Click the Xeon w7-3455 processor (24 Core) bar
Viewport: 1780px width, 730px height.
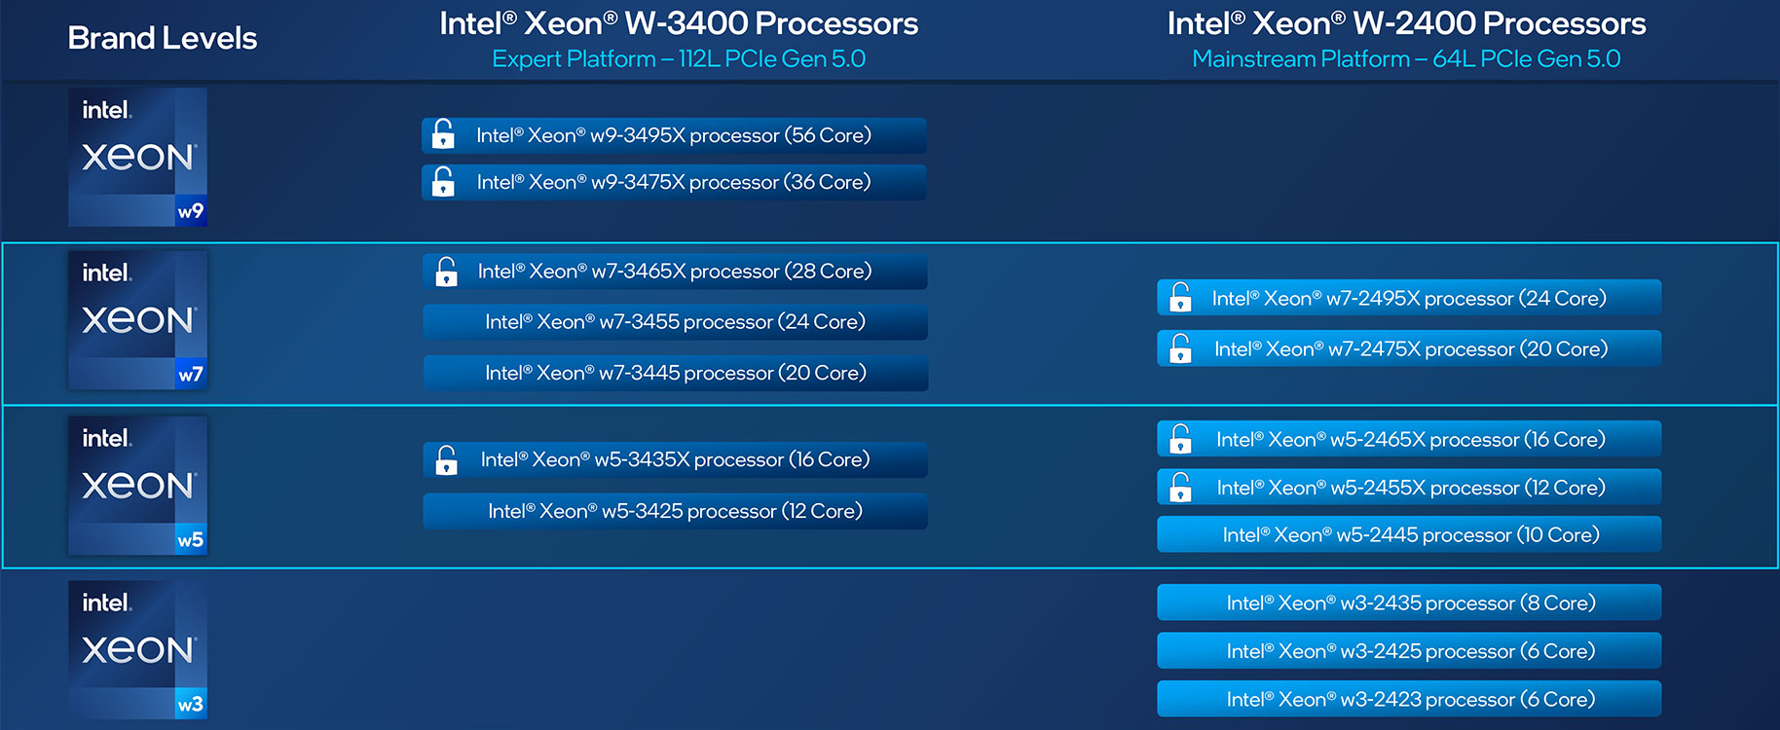[675, 322]
